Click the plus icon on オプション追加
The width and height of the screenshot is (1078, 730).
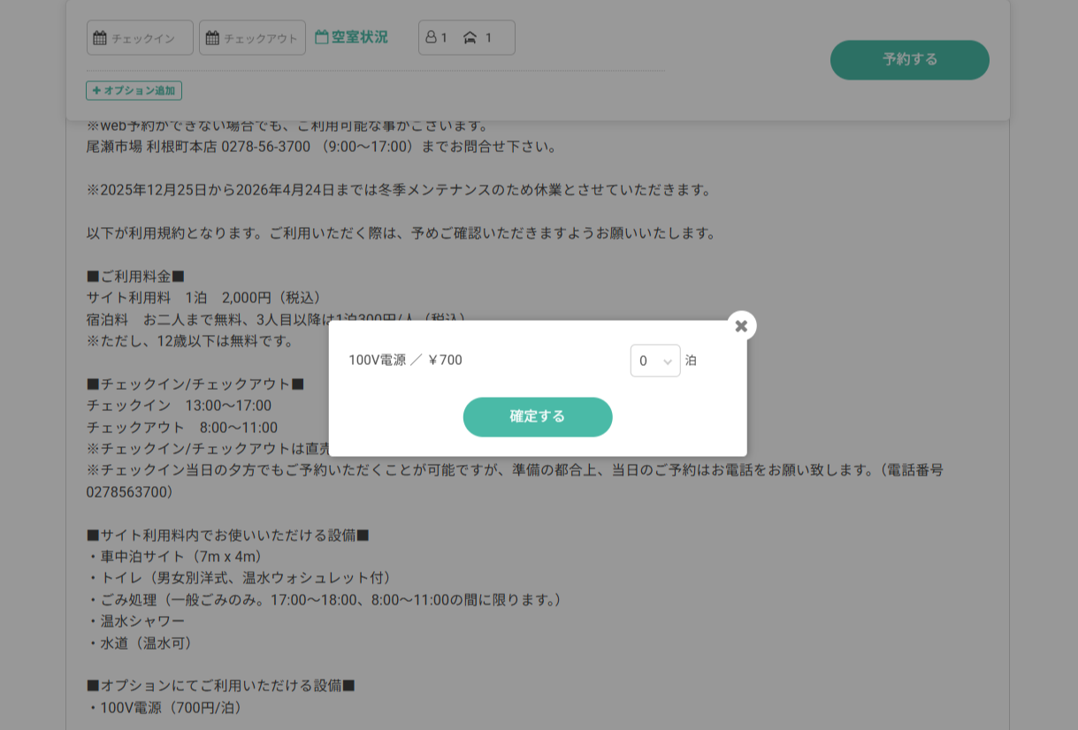(x=96, y=90)
